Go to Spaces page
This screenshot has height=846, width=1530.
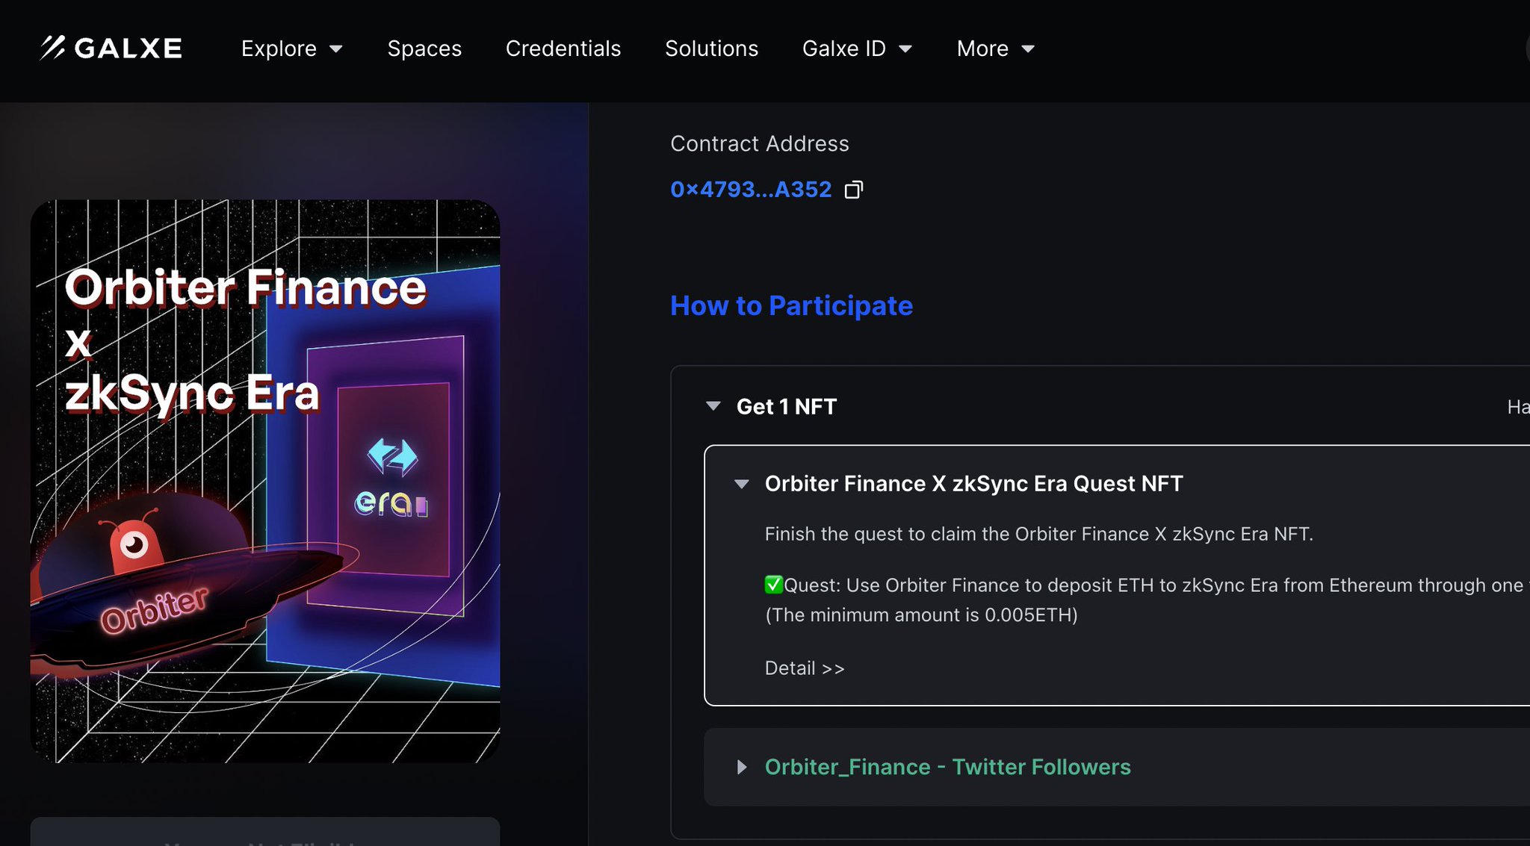[424, 49]
